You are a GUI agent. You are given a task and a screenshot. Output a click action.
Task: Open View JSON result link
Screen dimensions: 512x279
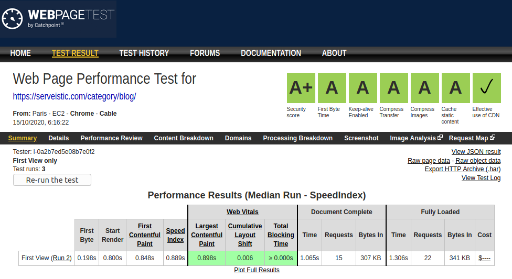(x=476, y=152)
